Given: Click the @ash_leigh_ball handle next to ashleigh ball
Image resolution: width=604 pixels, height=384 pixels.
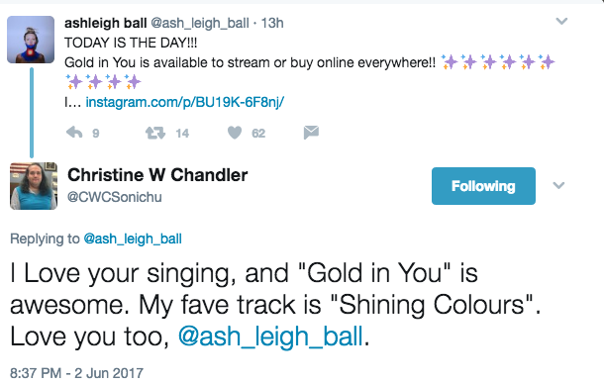Looking at the screenshot, I should tap(200, 24).
